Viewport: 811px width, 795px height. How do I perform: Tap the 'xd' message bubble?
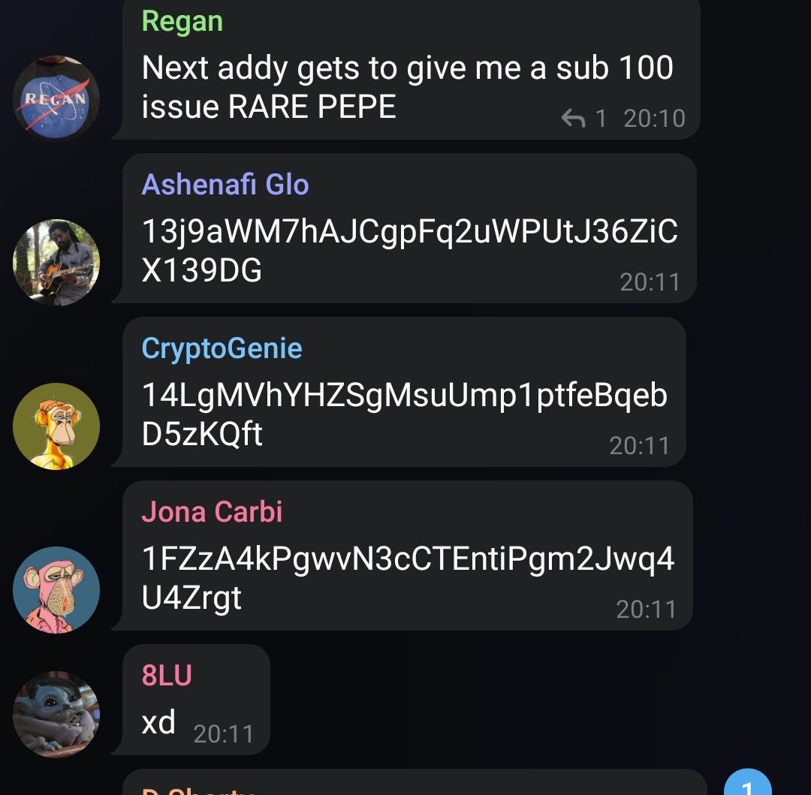pyautogui.click(x=197, y=700)
